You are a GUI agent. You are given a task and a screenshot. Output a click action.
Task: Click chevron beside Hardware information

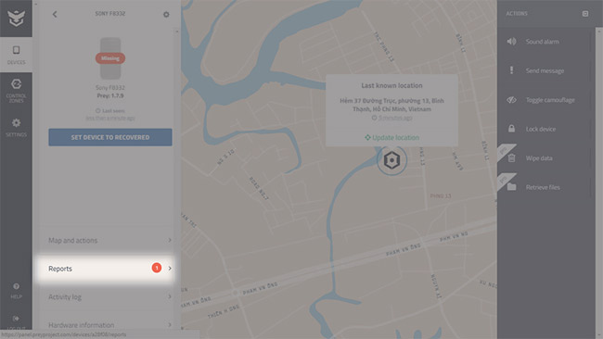click(170, 325)
